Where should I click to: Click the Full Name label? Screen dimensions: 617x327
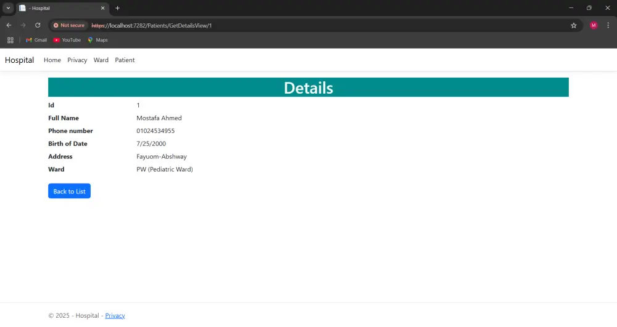pyautogui.click(x=64, y=118)
